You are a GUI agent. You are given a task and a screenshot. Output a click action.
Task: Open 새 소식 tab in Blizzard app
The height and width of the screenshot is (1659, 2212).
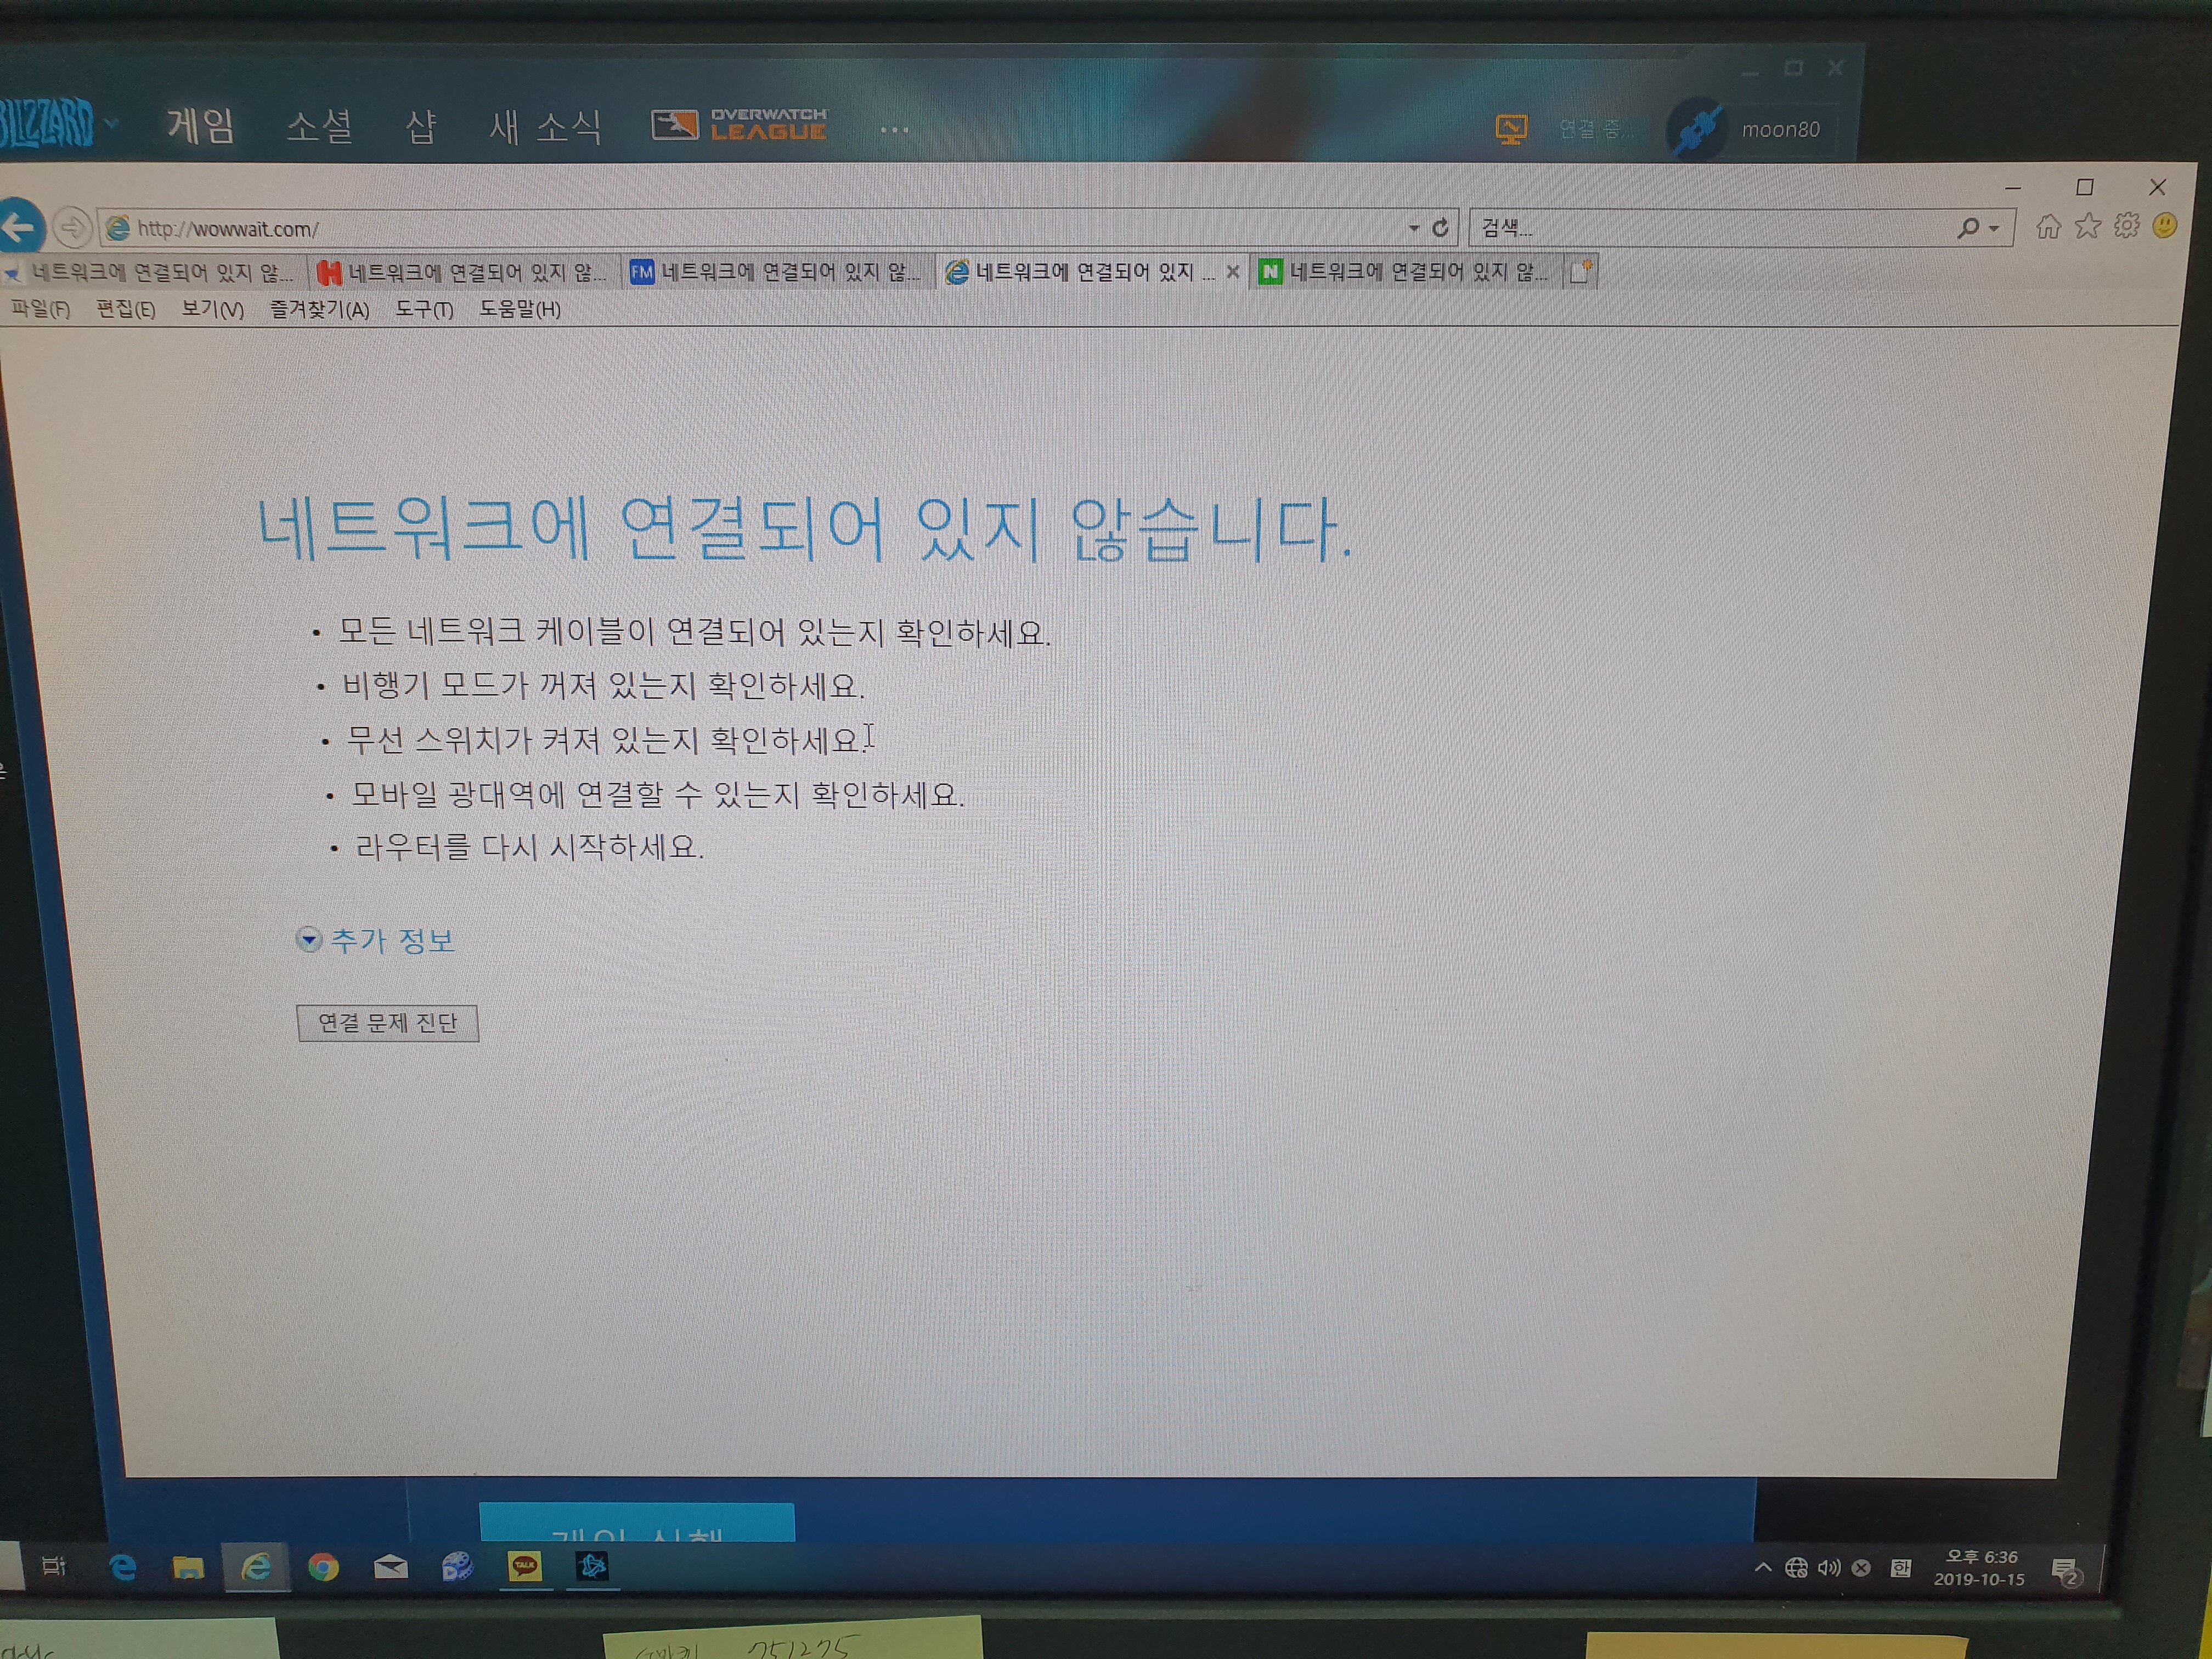[545, 126]
